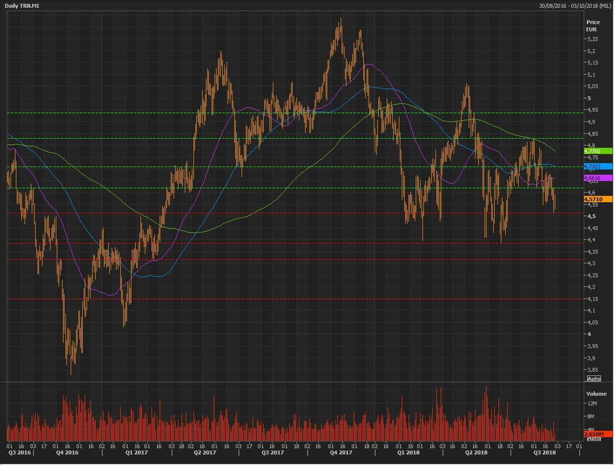Click the 'Volume' pane label

coord(596,394)
